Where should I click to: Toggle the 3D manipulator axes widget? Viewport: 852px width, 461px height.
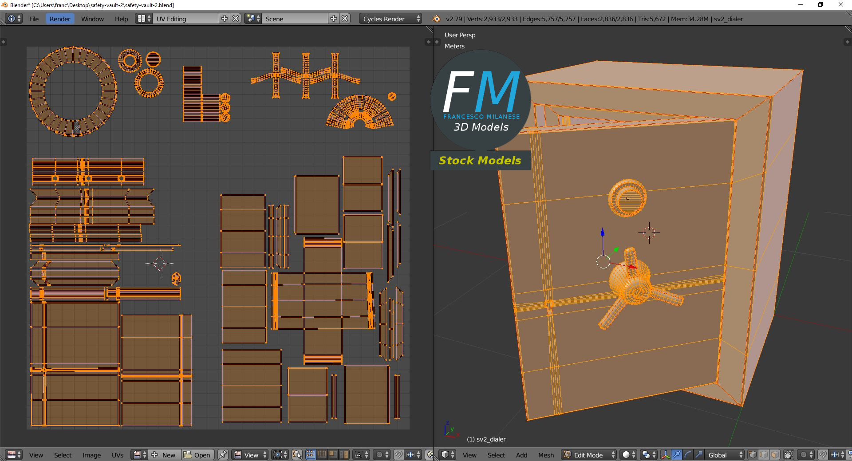click(665, 455)
